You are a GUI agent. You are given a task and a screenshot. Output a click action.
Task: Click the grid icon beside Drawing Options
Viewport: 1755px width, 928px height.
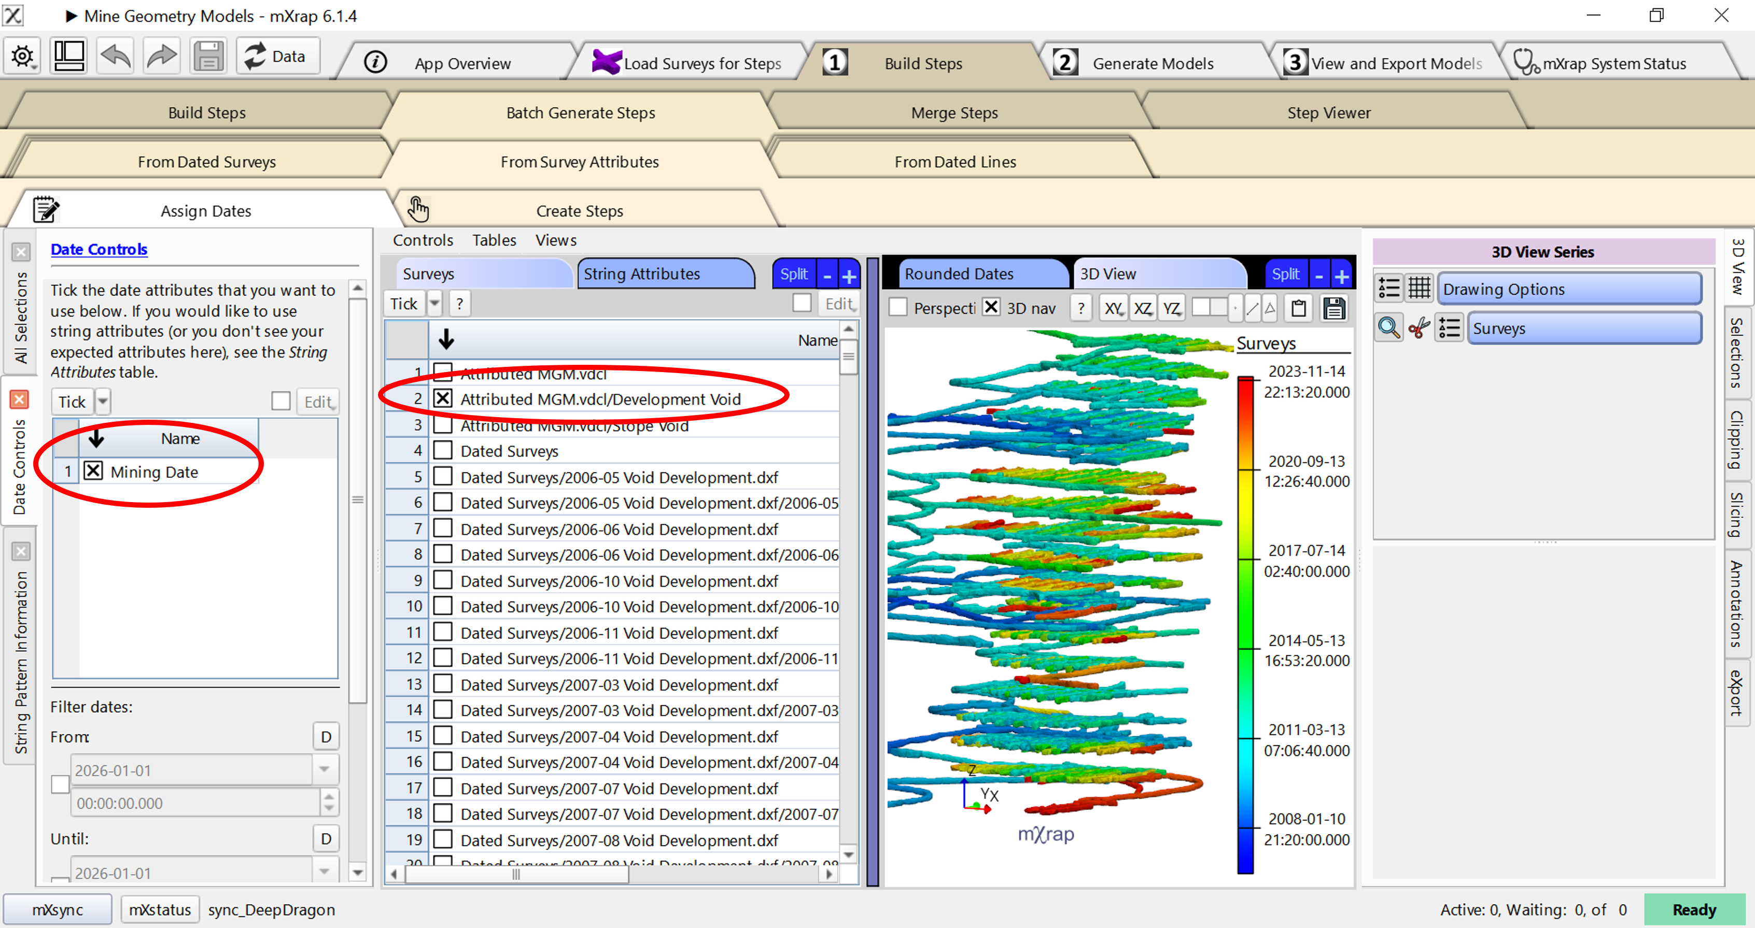pos(1420,289)
